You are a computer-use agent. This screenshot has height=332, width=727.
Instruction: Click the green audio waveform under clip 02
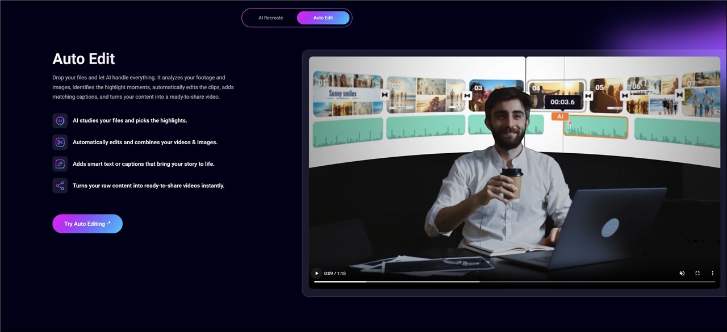[425, 127]
